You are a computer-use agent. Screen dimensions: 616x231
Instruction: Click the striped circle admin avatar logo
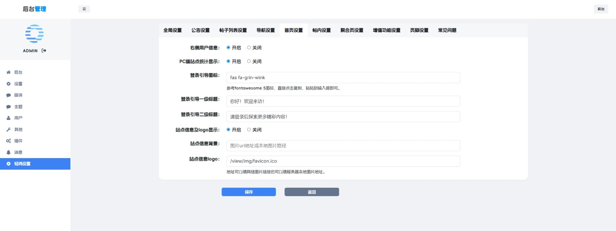pyautogui.click(x=34, y=34)
